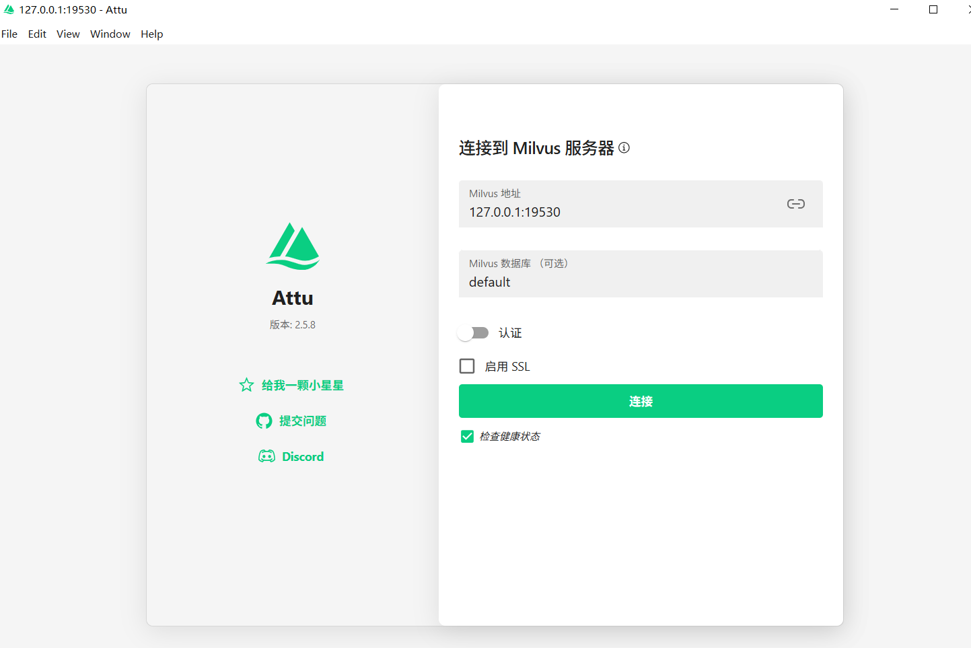Click the GitHub icon beside 提交问题
This screenshot has width=971, height=648.
tap(264, 421)
